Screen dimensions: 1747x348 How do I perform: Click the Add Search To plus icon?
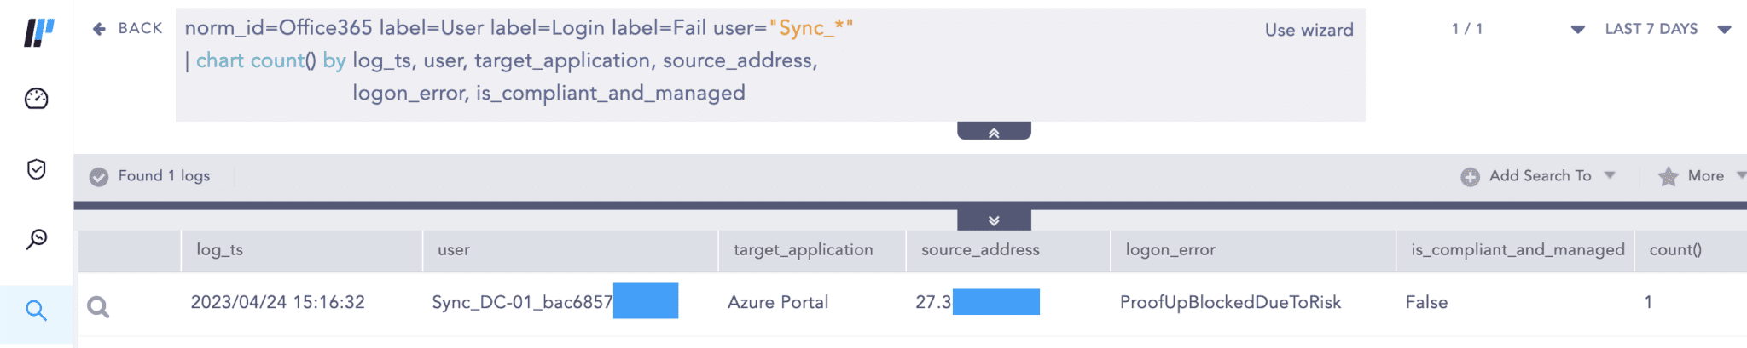point(1470,176)
